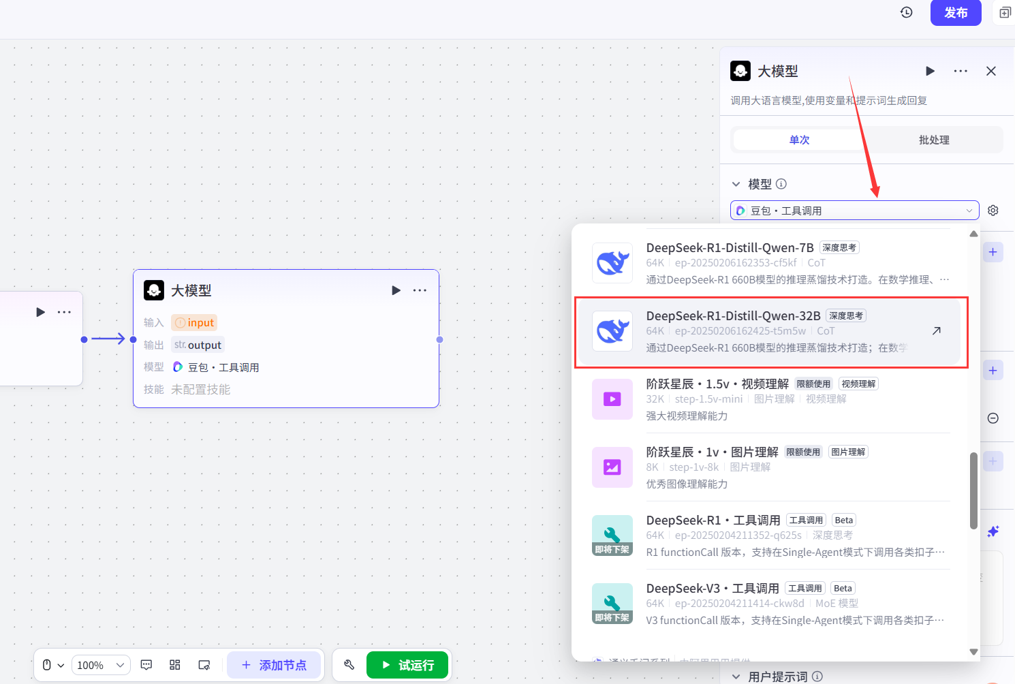Open the wrench debug tool icon

(349, 665)
